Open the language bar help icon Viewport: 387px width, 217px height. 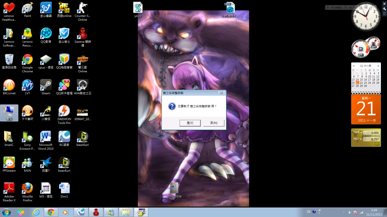click(314, 212)
